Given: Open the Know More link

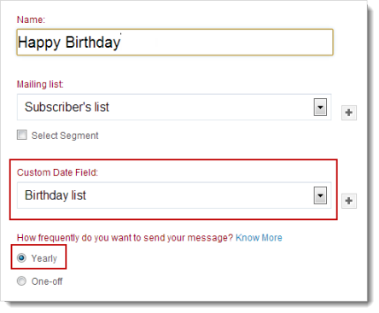Looking at the screenshot, I should (259, 238).
